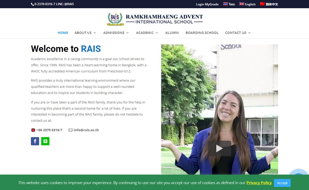Switch language to English
Viewport: 309px width, 190px height.
point(250,4)
